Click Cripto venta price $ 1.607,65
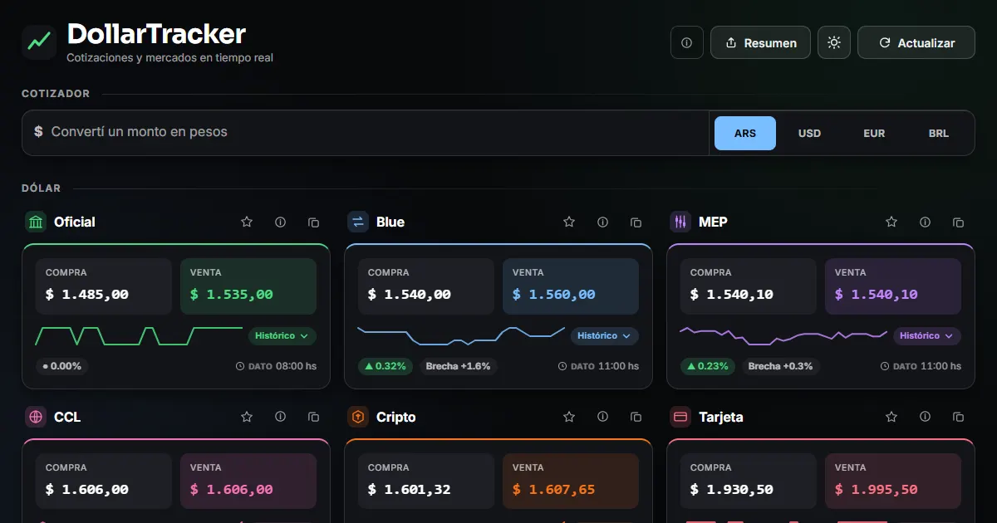997x523 pixels. coord(554,489)
